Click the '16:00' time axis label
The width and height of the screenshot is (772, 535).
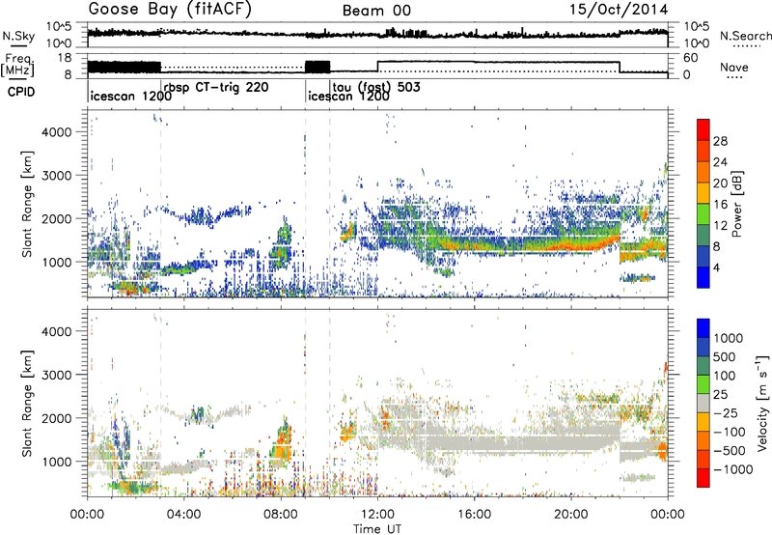pos(474,515)
